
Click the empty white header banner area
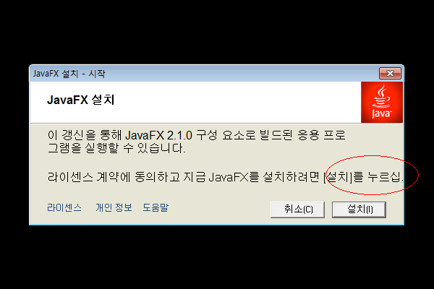[235, 102]
